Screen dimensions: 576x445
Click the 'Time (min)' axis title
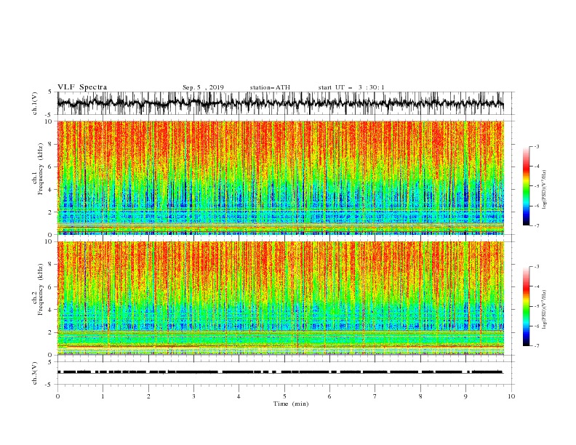click(291, 404)
